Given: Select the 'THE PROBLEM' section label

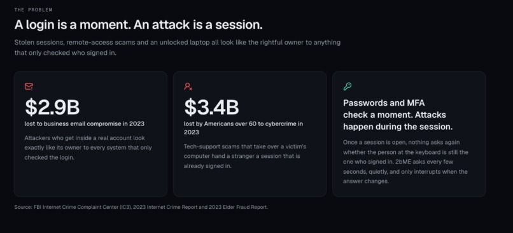Looking at the screenshot, I should point(33,10).
